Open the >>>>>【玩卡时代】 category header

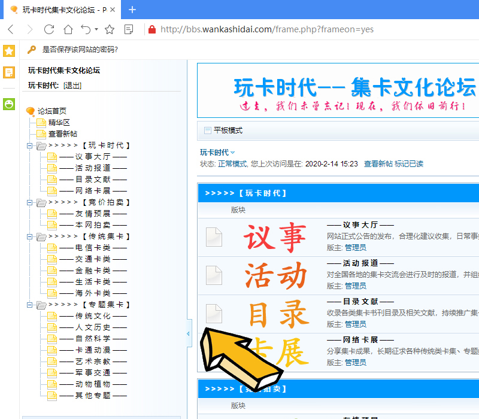click(245, 193)
